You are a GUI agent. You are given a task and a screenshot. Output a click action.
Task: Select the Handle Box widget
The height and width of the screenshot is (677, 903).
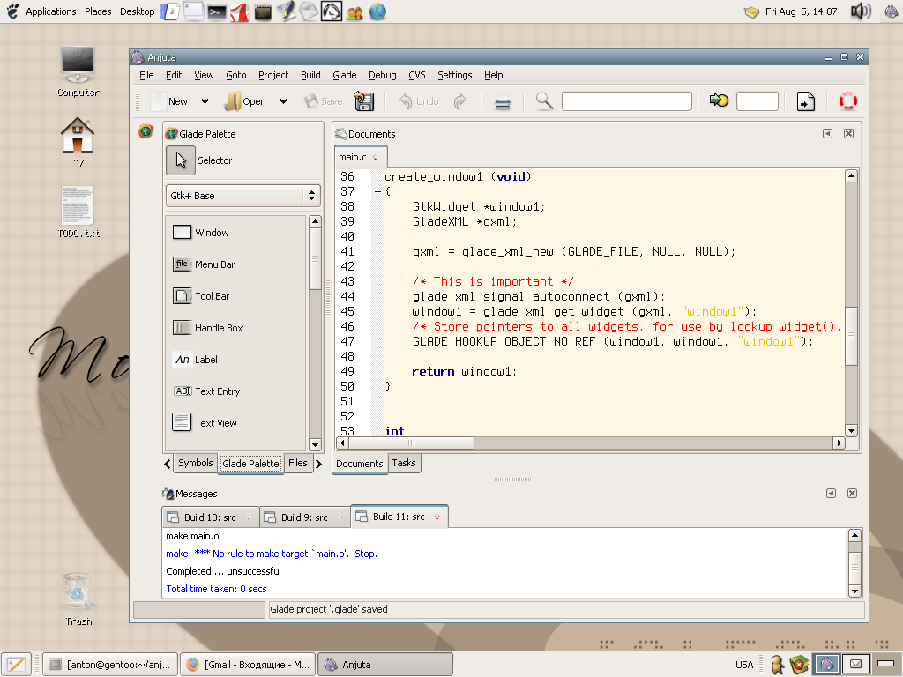pos(207,328)
